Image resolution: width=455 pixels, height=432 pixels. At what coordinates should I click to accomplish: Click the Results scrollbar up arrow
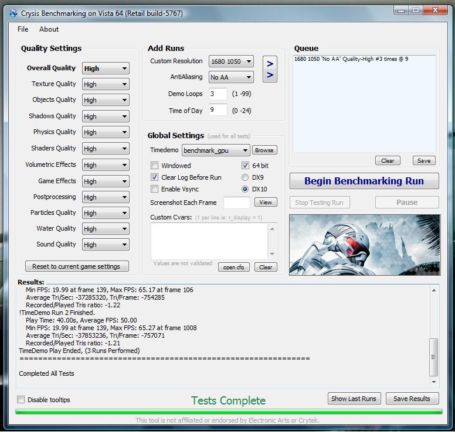pyautogui.click(x=434, y=290)
